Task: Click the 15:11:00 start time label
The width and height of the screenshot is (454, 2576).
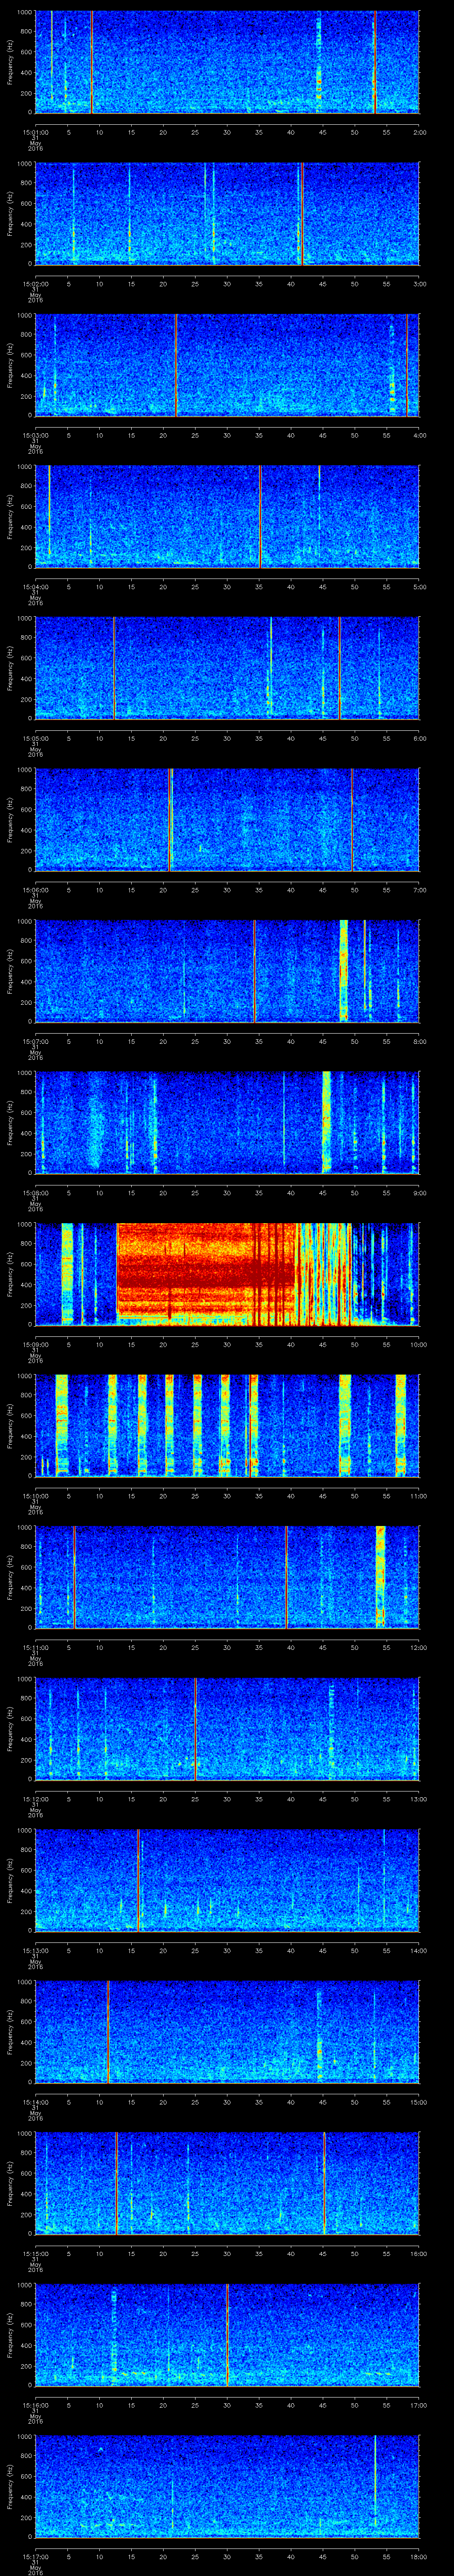Action: pos(36,1648)
